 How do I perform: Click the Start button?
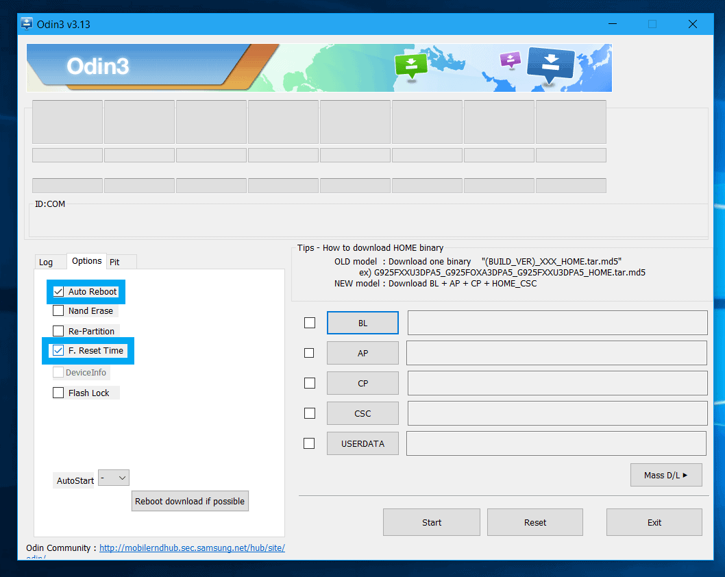point(432,522)
